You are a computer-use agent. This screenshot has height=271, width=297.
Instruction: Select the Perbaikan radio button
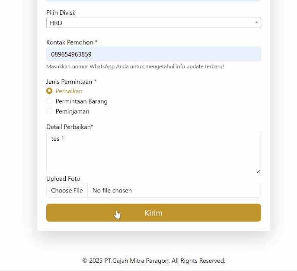coord(49,91)
